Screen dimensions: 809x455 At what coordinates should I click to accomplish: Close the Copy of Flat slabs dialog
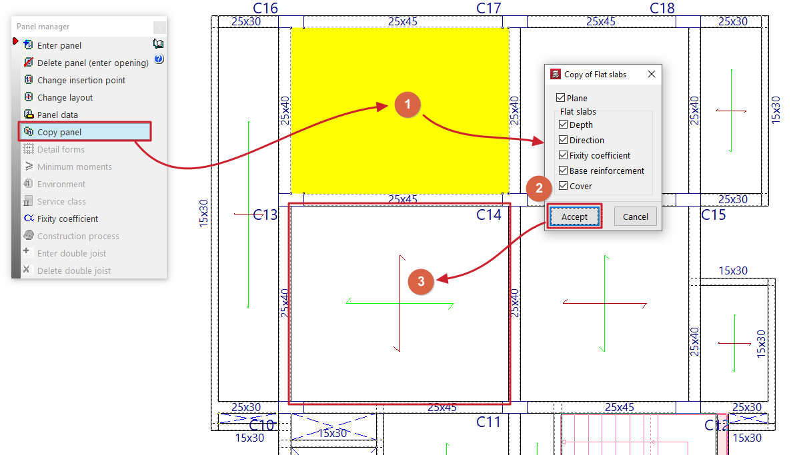pos(652,74)
